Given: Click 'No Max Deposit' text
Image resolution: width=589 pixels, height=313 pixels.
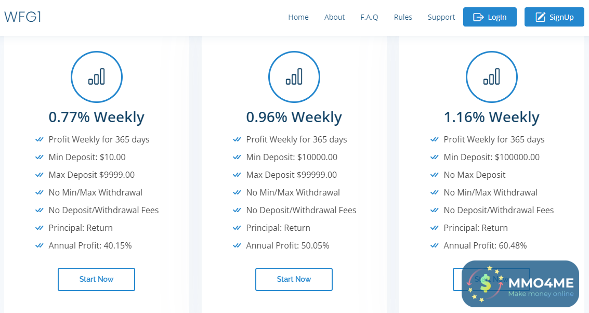Looking at the screenshot, I should pos(475,175).
